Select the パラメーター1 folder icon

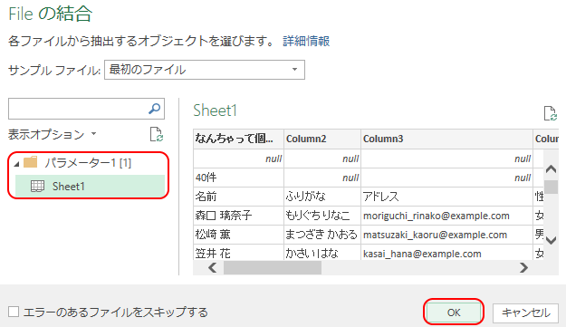click(x=30, y=162)
